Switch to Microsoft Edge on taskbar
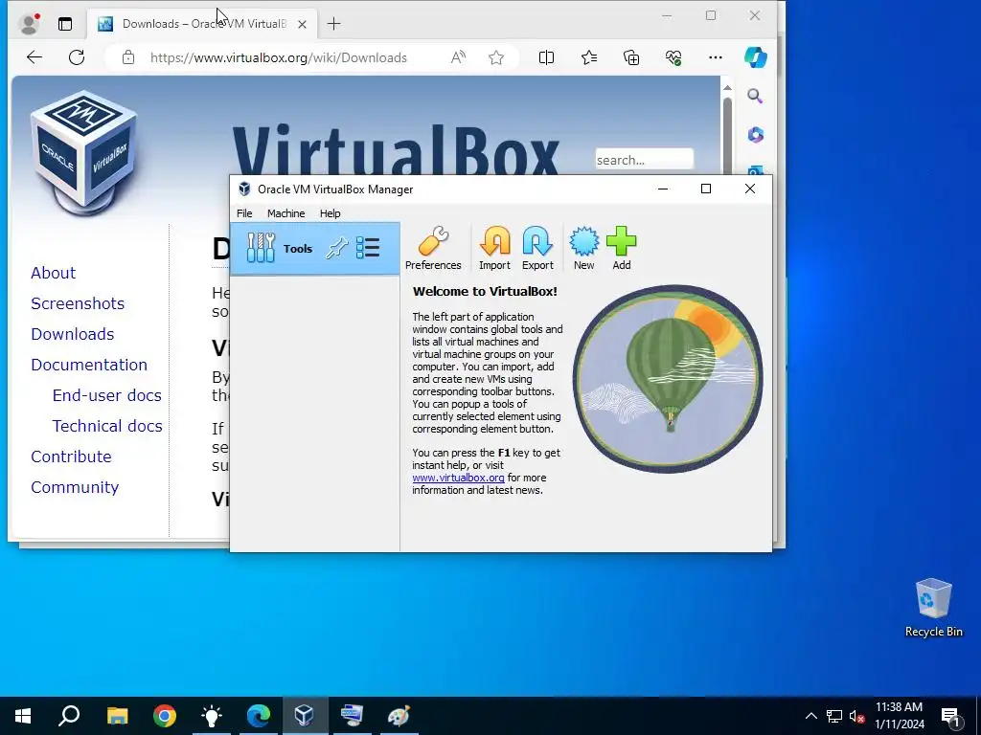 [x=258, y=716]
